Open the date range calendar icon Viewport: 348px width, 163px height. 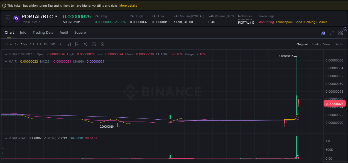pyautogui.click(x=69, y=44)
